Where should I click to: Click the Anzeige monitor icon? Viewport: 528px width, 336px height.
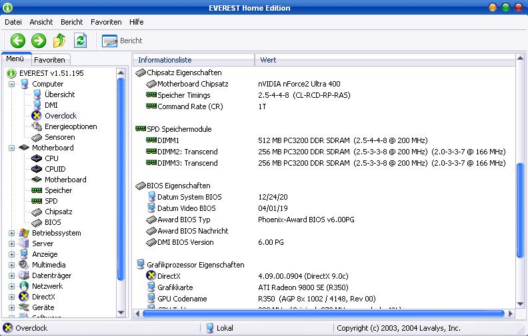pyautogui.click(x=24, y=254)
